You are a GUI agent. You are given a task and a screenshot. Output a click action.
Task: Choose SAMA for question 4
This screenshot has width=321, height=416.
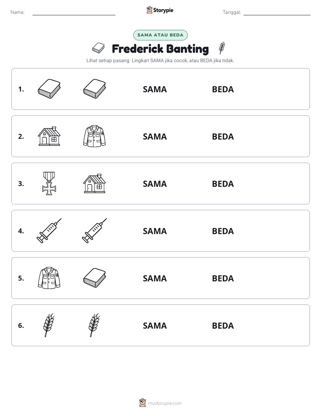155,231
